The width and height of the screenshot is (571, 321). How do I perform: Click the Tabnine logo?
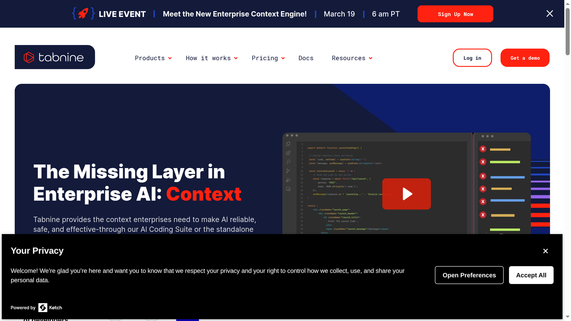55,57
